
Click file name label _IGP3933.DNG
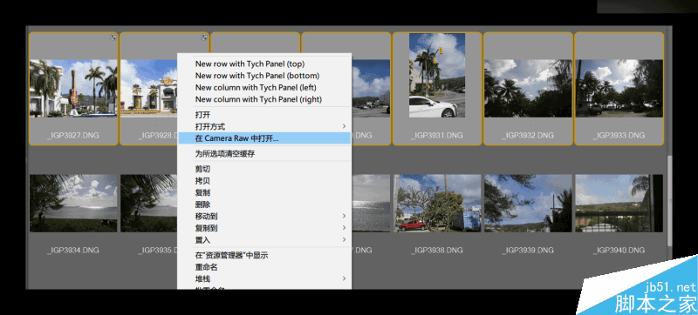(619, 135)
